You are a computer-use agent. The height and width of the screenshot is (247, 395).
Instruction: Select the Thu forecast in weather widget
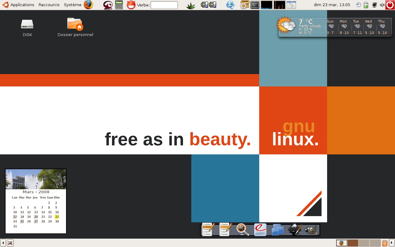382,27
